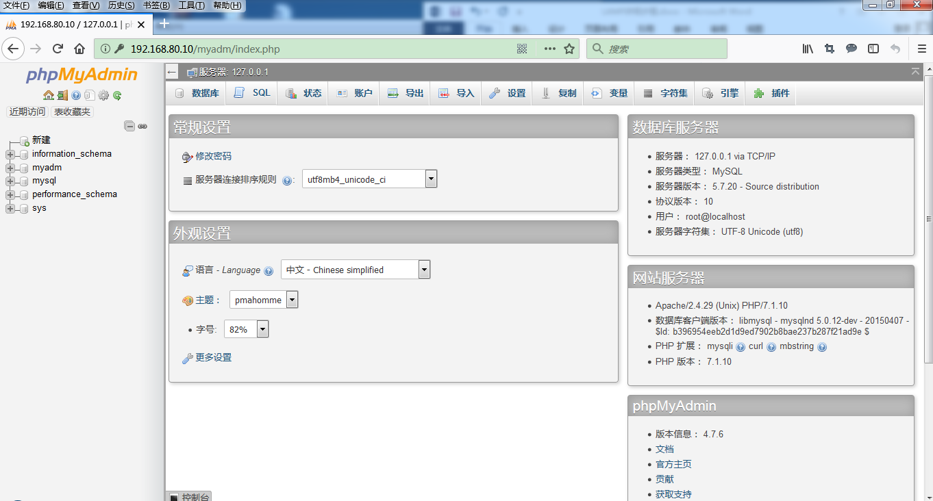Click the QR code icon in address bar
The width and height of the screenshot is (933, 501).
[522, 49]
